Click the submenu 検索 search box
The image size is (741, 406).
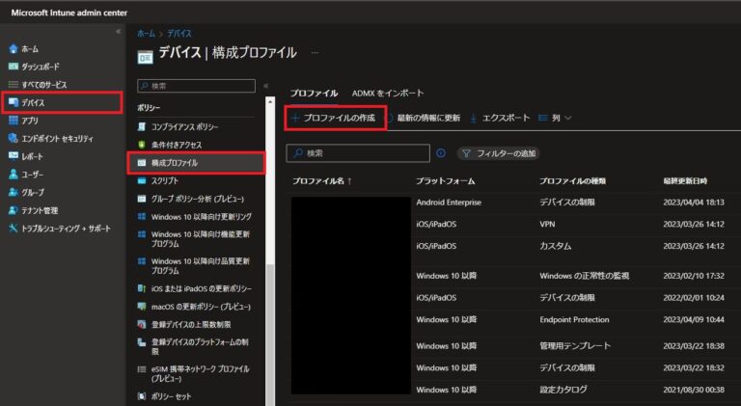pos(196,86)
